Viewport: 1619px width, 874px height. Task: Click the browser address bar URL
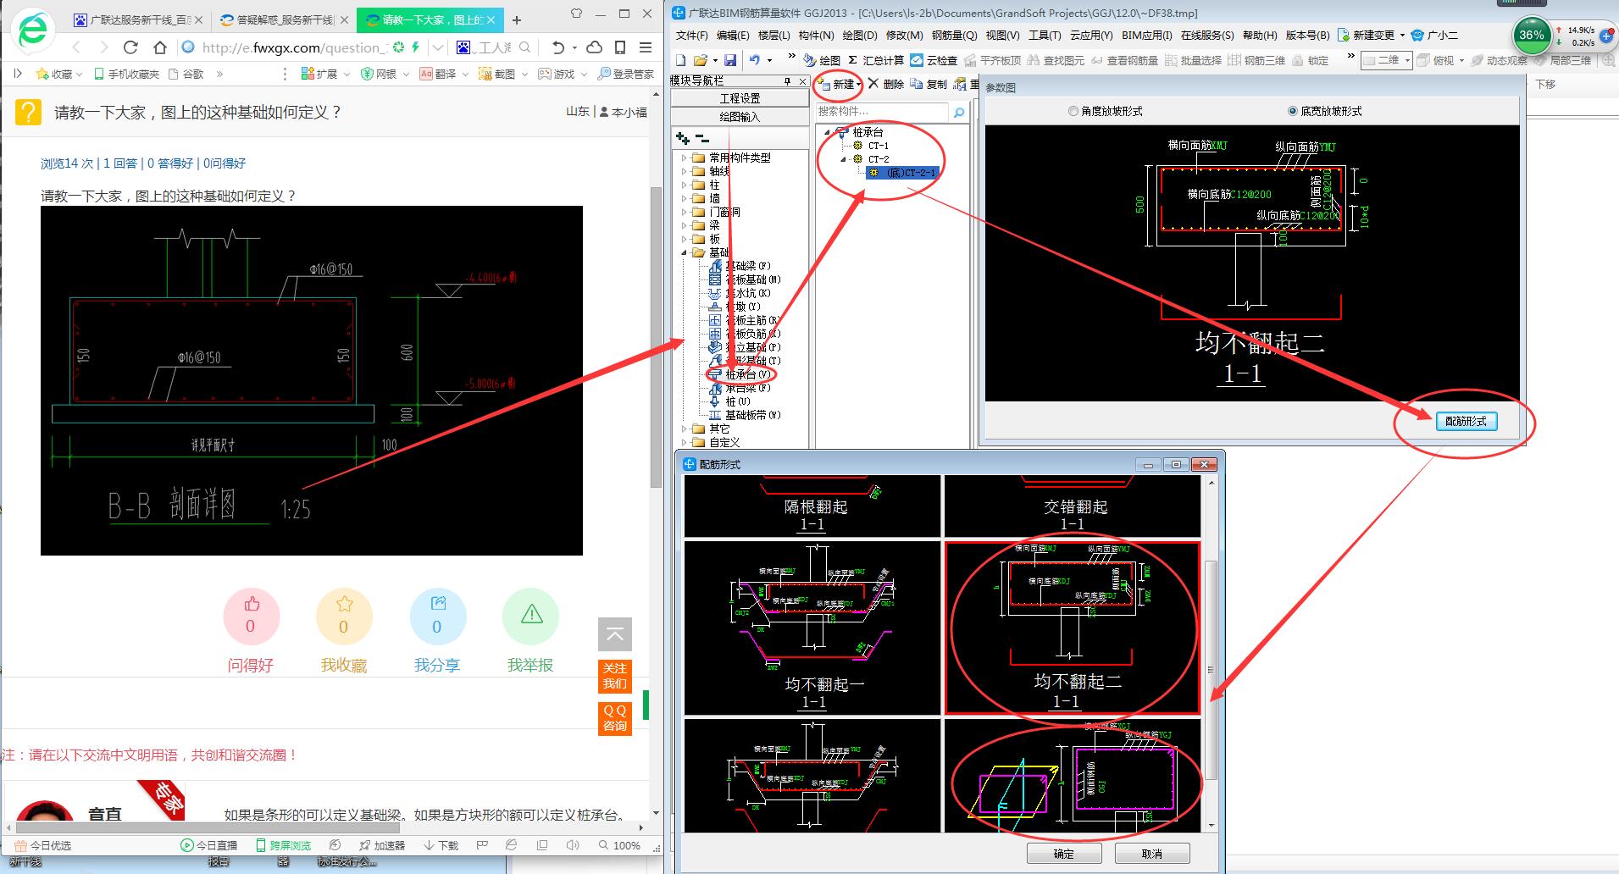(x=294, y=47)
